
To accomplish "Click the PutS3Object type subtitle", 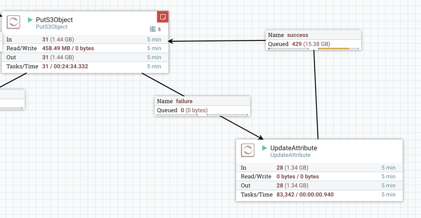I will 52,27.
